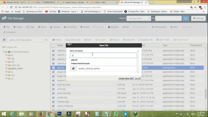208x117 pixels.
Task: Choose php.ini autocomplete suggestion
Action: pos(74,60)
